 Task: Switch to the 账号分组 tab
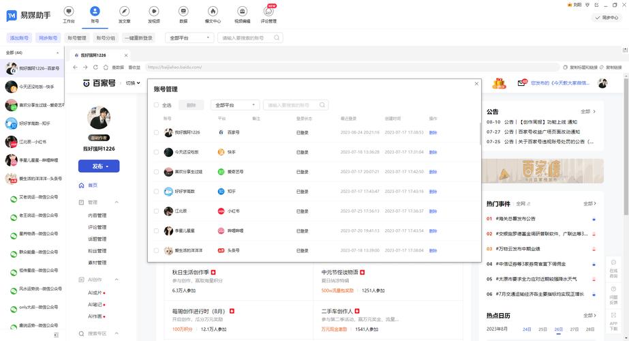[x=106, y=38]
